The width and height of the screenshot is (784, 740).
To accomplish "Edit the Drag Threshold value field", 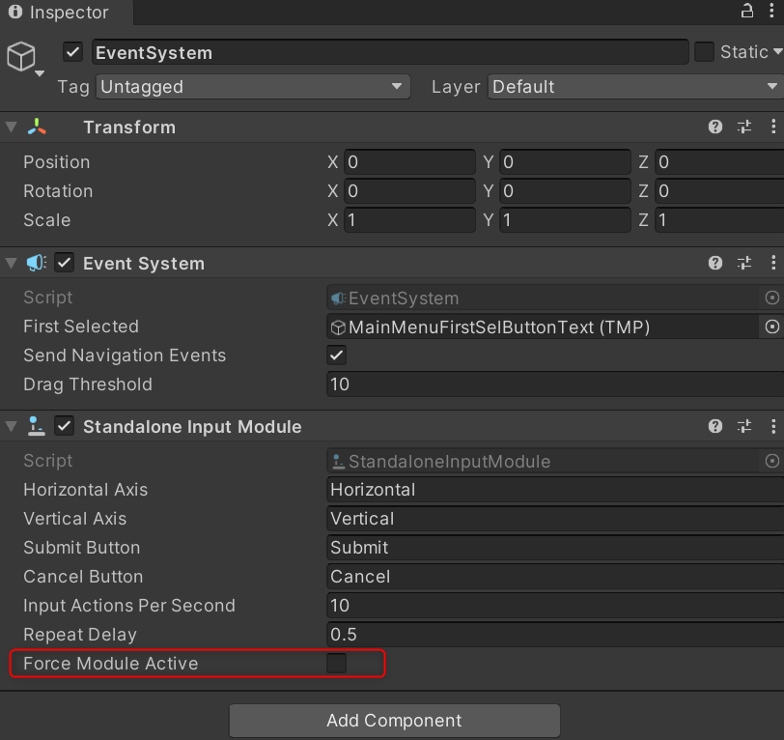I will [x=483, y=384].
